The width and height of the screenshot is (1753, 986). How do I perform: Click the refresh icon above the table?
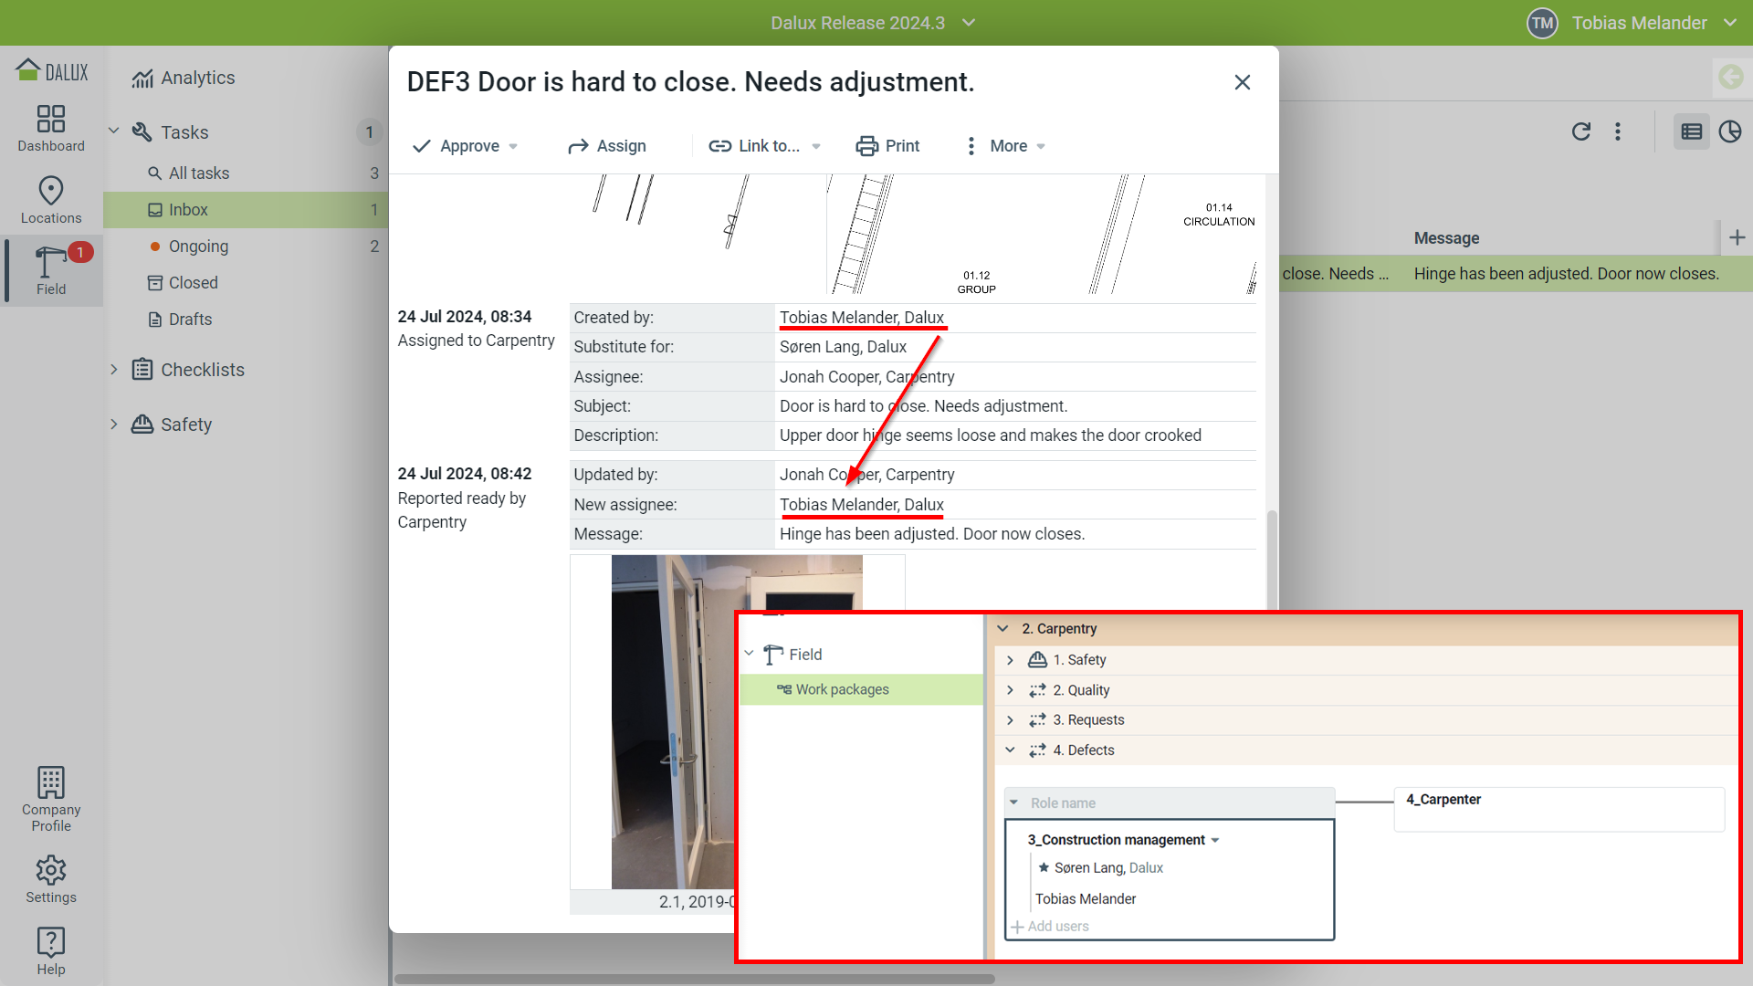point(1581,131)
